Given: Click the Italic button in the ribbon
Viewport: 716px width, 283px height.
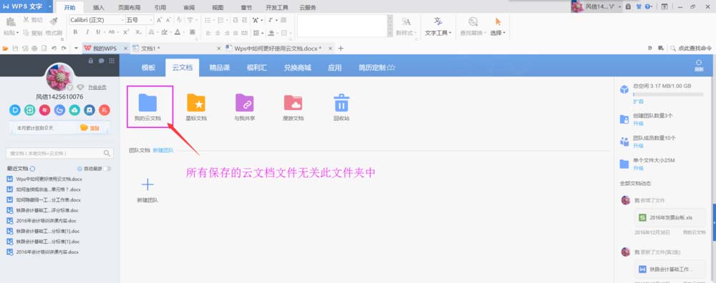Looking at the screenshot, I should (x=87, y=32).
